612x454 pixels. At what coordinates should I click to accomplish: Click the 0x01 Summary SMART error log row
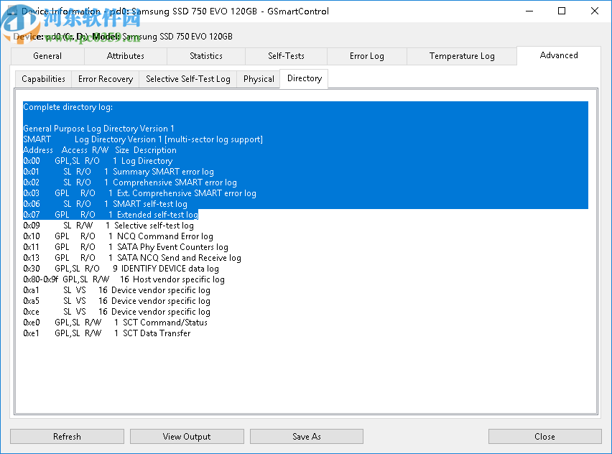click(x=119, y=172)
